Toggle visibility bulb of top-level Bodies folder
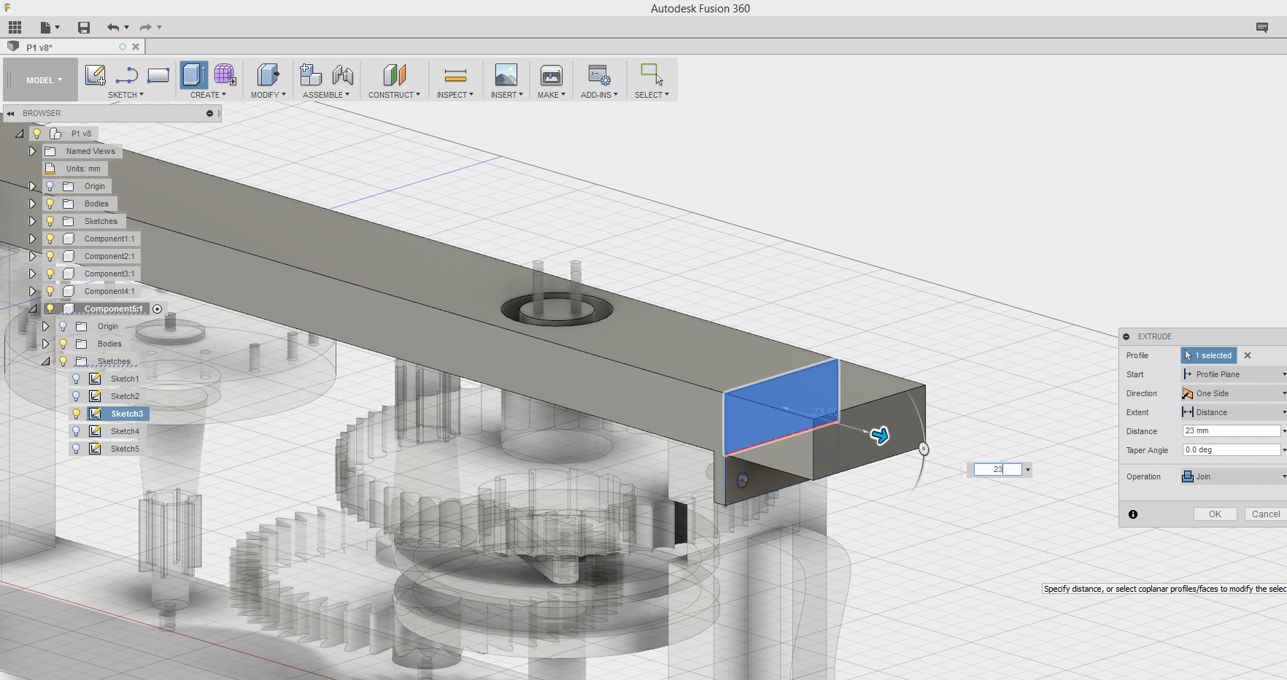1287x680 pixels. coord(50,204)
